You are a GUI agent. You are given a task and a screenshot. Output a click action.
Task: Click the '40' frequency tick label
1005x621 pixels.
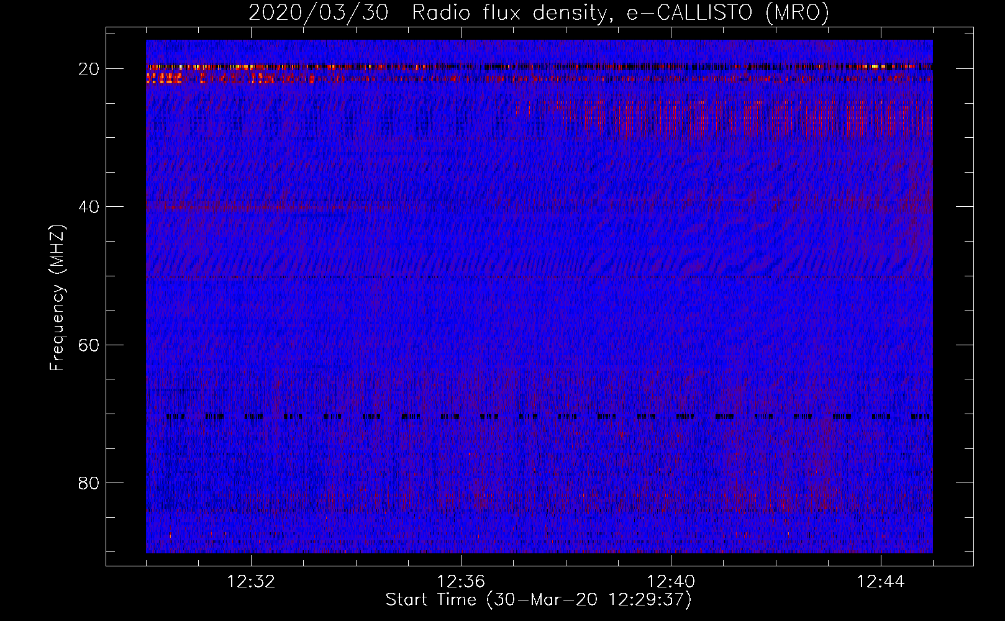(89, 207)
